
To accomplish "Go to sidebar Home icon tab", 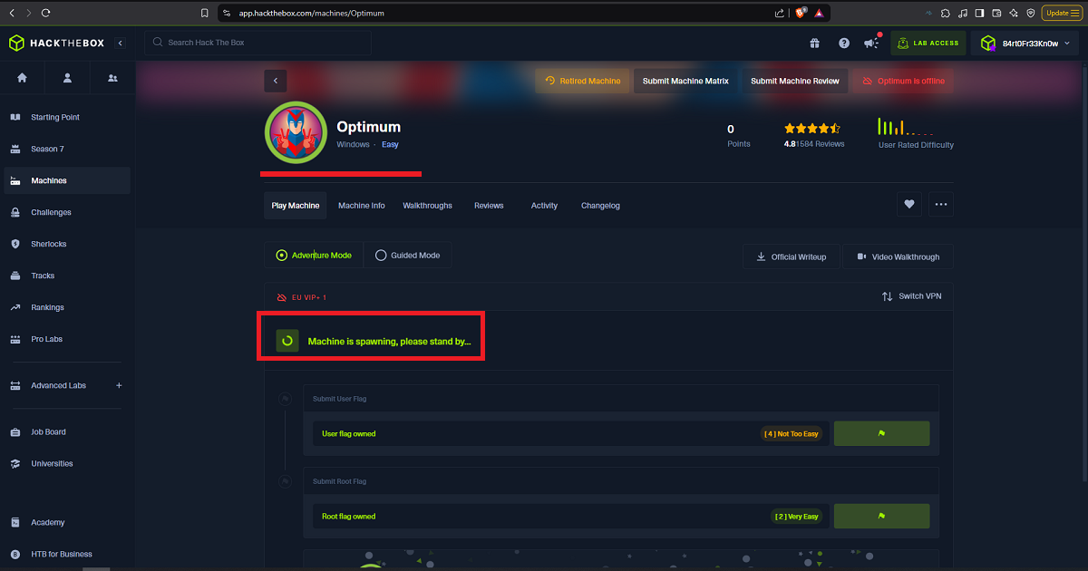I will tap(22, 78).
